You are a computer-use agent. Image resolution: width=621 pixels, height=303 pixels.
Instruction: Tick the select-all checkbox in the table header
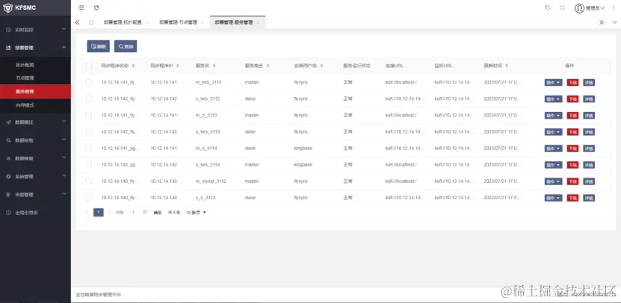89,66
